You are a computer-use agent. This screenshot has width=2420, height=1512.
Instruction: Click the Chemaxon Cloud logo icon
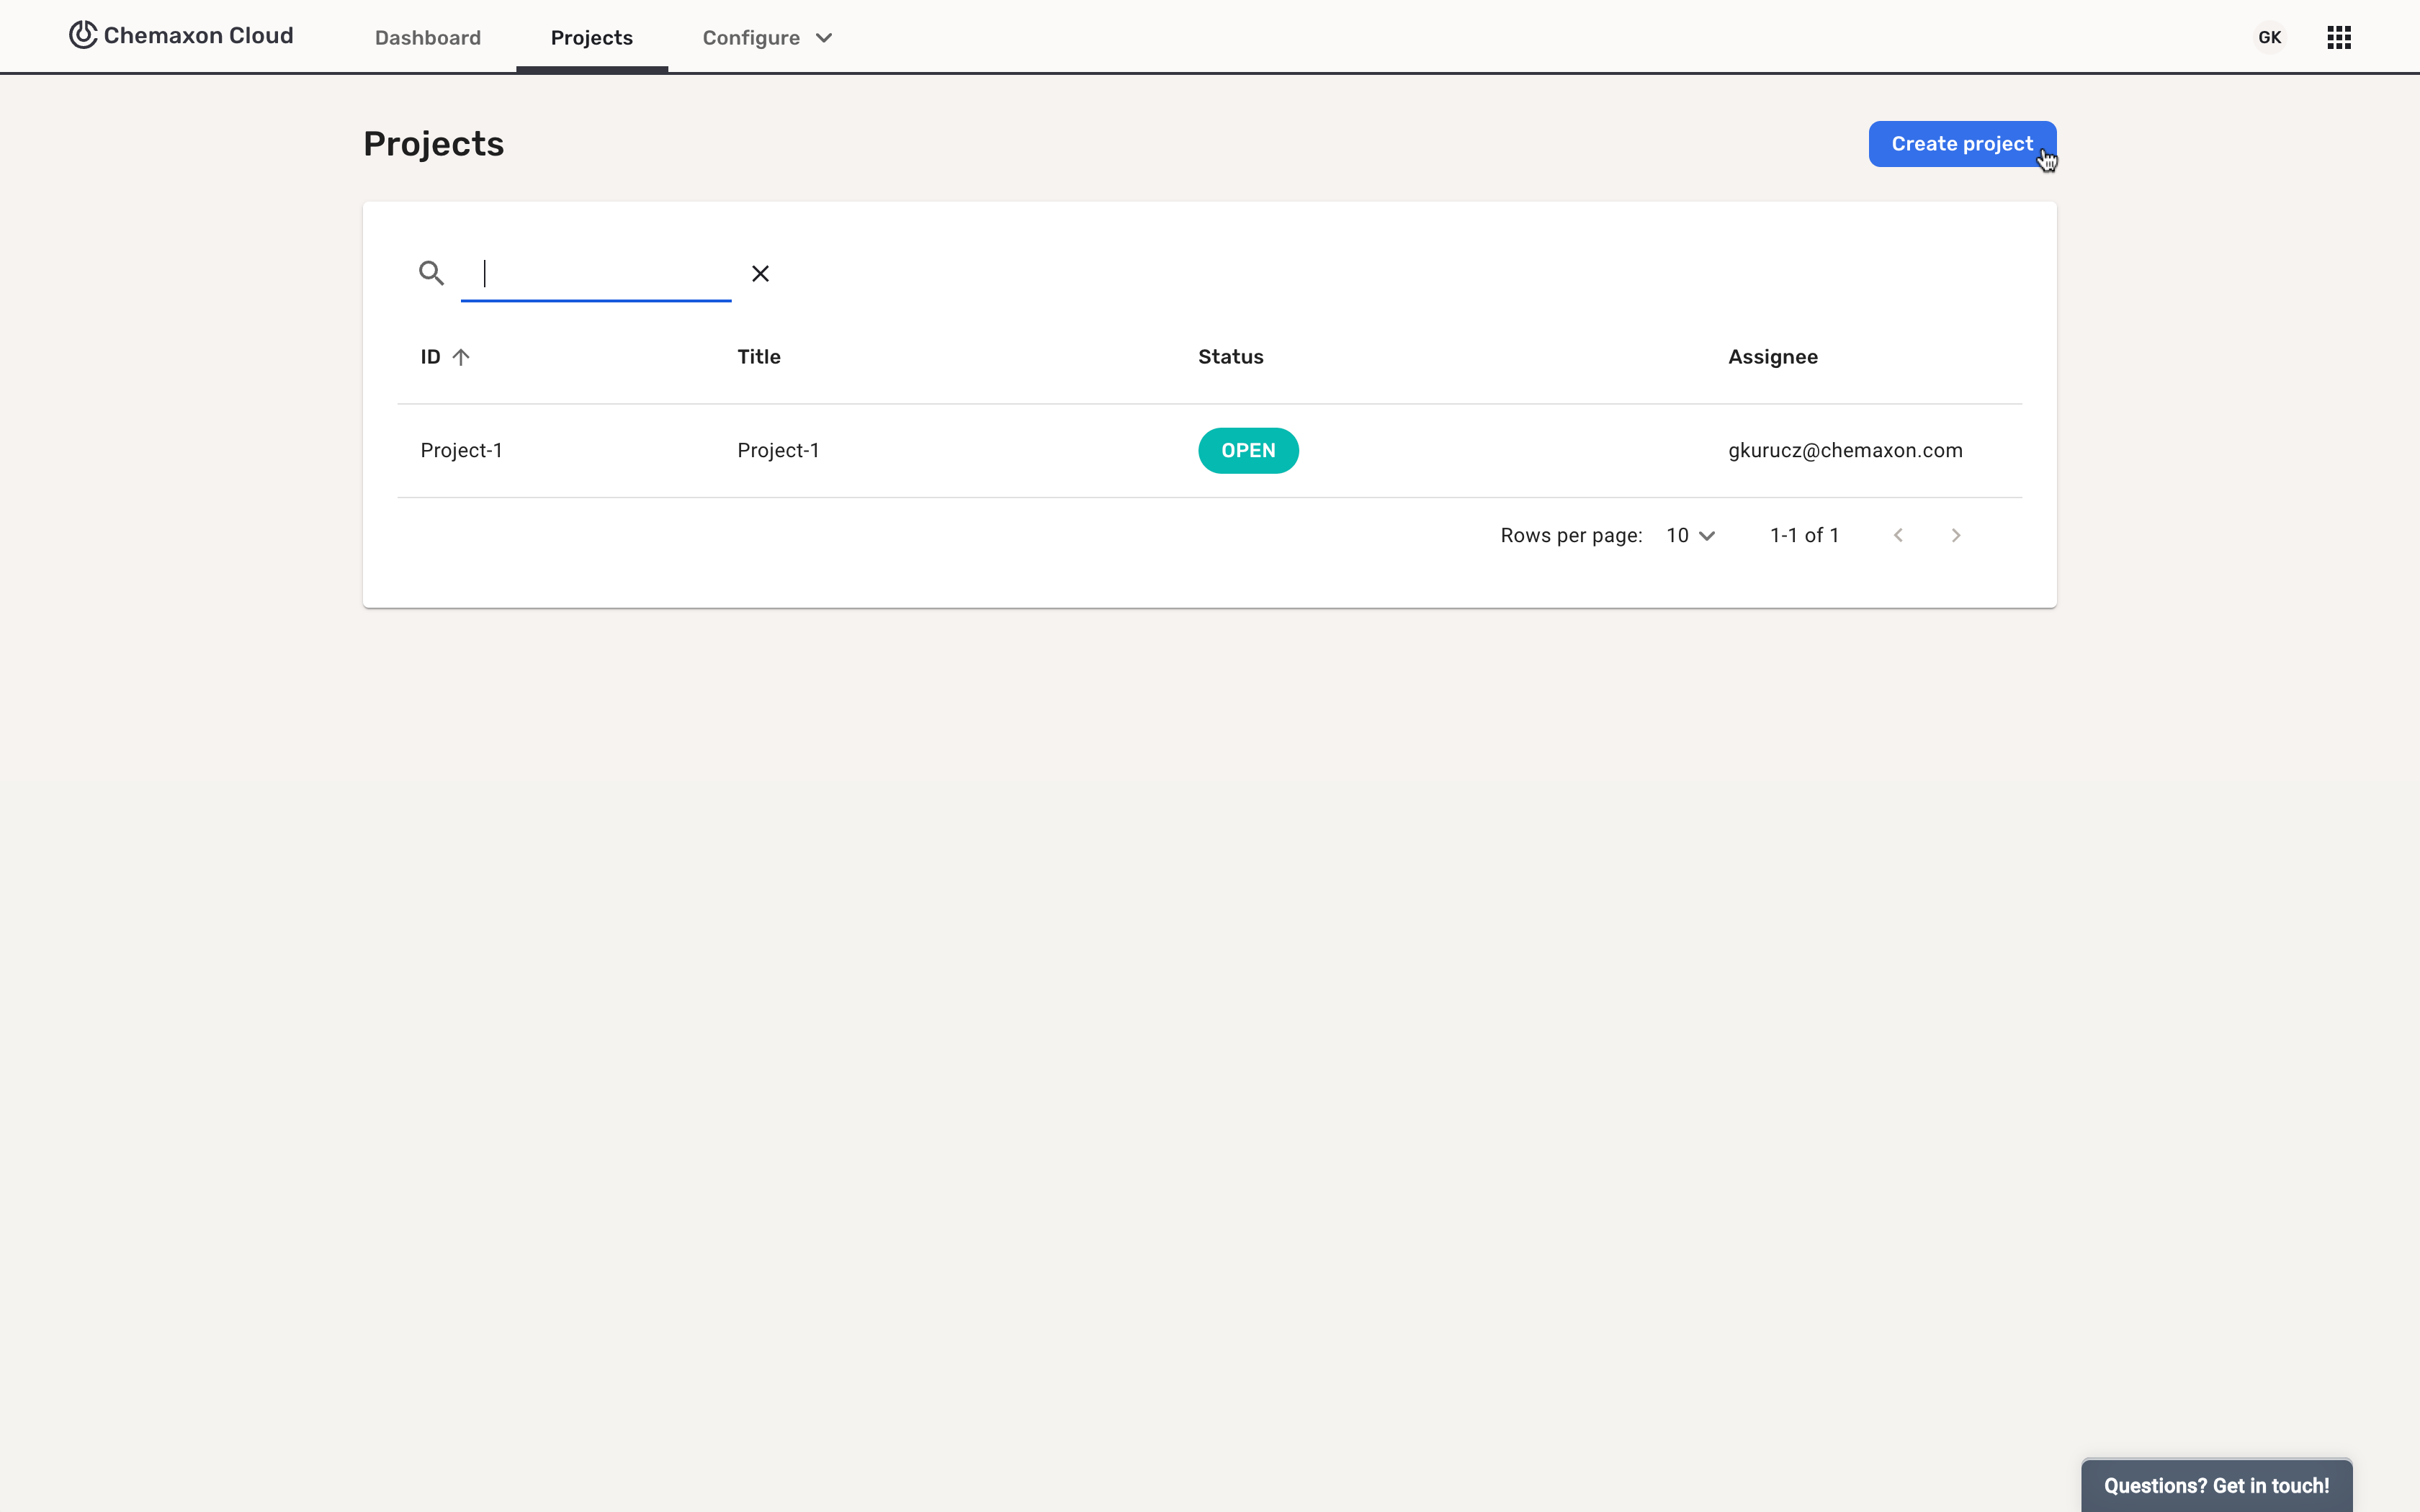tap(83, 35)
